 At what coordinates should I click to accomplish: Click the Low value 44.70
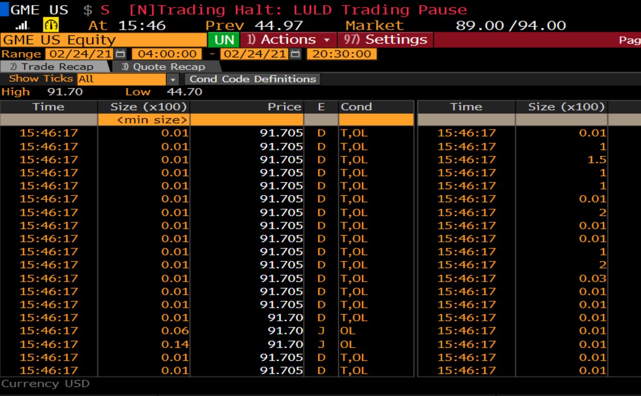(184, 92)
